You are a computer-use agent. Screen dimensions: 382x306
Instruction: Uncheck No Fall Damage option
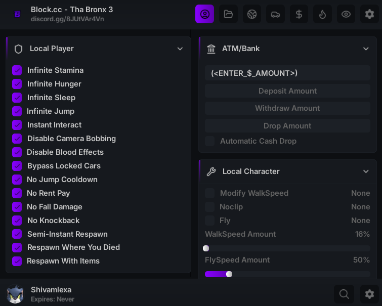point(17,207)
